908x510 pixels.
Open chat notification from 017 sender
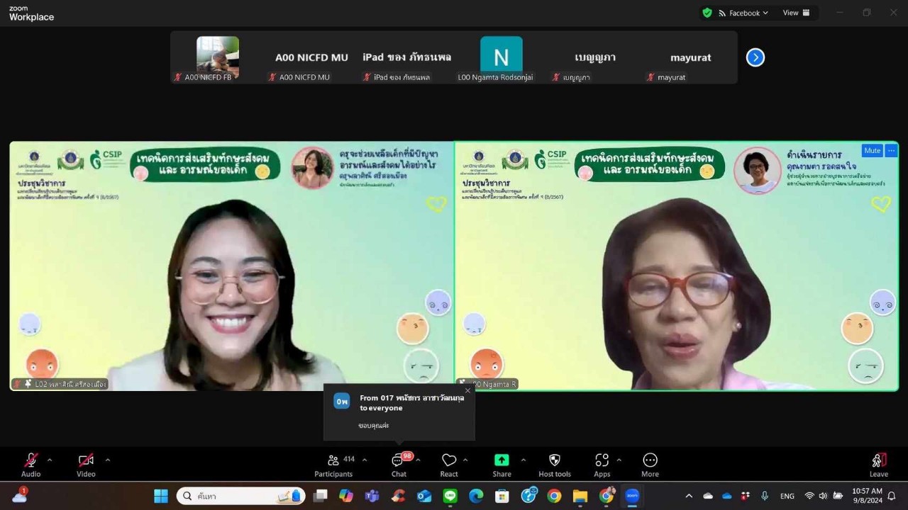click(x=399, y=412)
